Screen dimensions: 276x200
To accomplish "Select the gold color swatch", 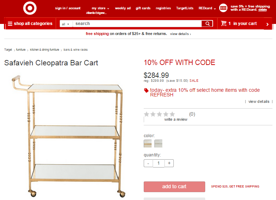I will 148,144.
